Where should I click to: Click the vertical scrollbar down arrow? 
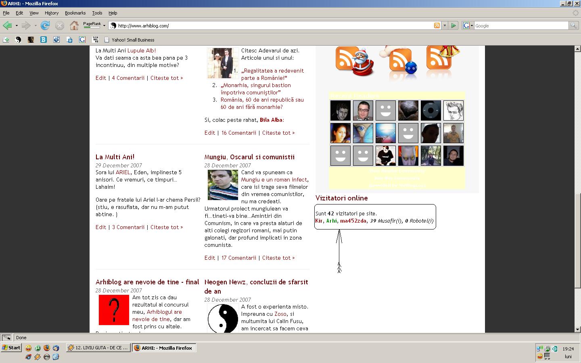click(577, 329)
